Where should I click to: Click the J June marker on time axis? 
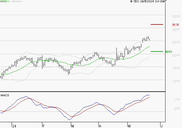pyautogui.click(x=161, y=126)
